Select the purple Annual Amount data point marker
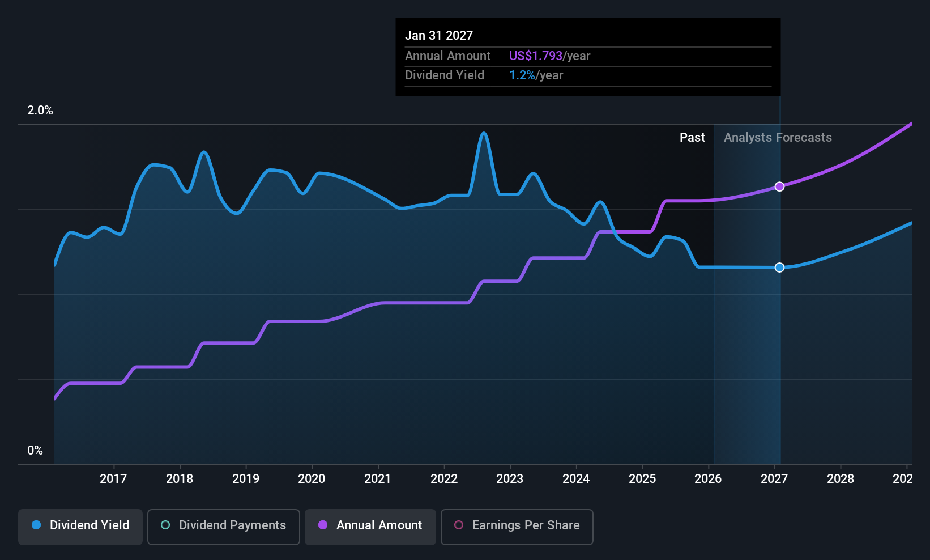This screenshot has height=560, width=930. [x=780, y=186]
